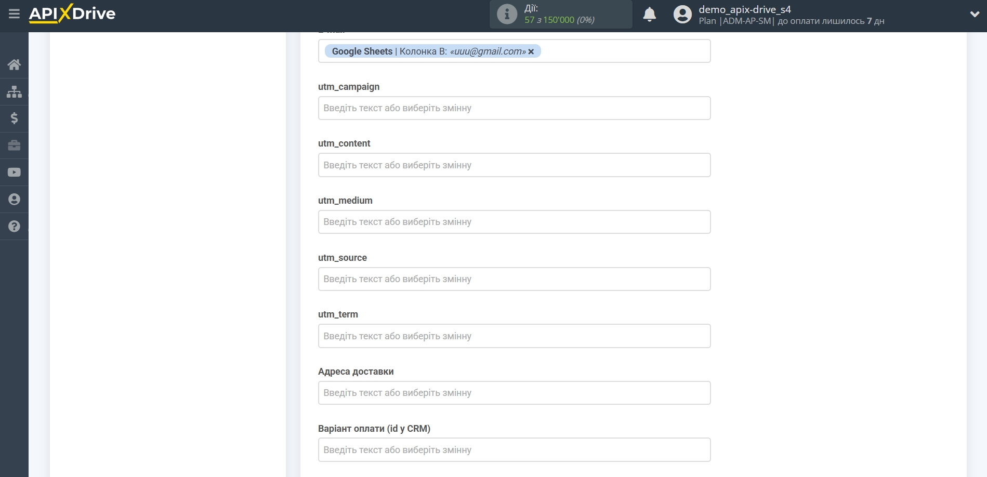Screen dimensions: 987x477
Task: Click the demo_apix-drive_s4 account name
Action: coord(744,9)
